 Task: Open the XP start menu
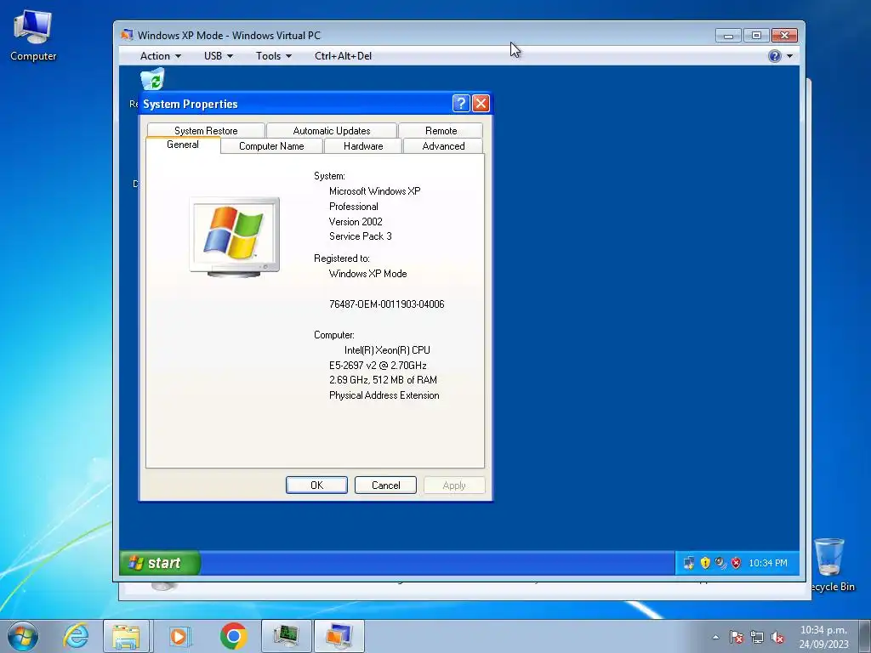160,563
